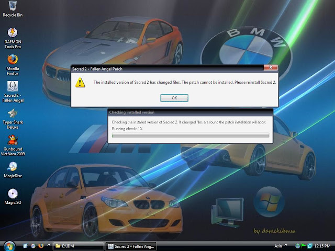Open Gunbound VietNam 2009 shortcut
Viewport: 335px width, 251px height.
13,145
